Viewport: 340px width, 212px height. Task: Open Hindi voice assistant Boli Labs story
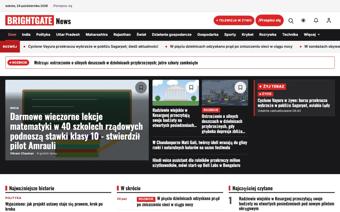(x=196, y=163)
